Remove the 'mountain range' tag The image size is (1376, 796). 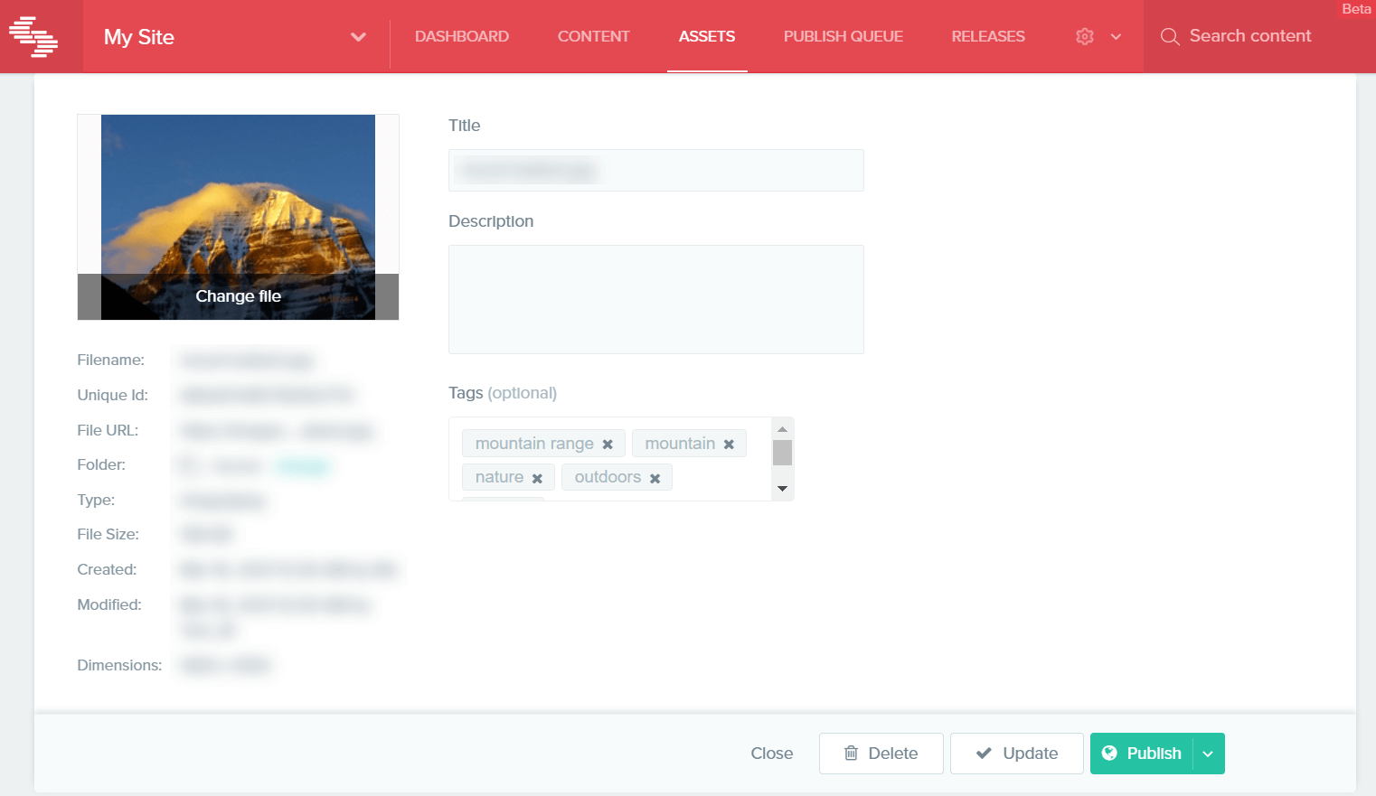pos(608,445)
